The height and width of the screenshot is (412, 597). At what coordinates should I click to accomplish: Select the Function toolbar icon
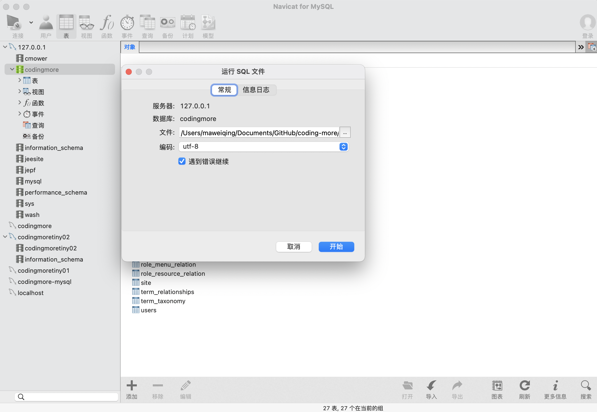pos(107,23)
